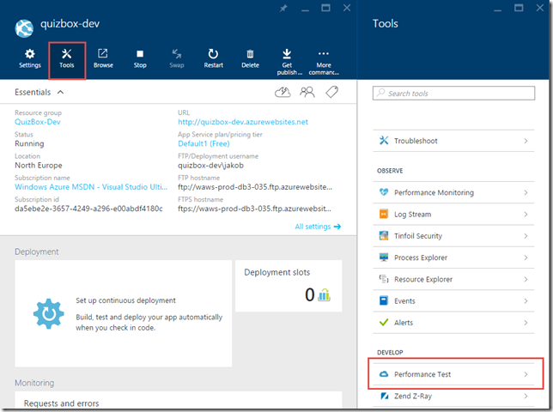Viewport: 553px width, 412px height.
Task: Open More commands ellipsis
Action: coord(324,53)
